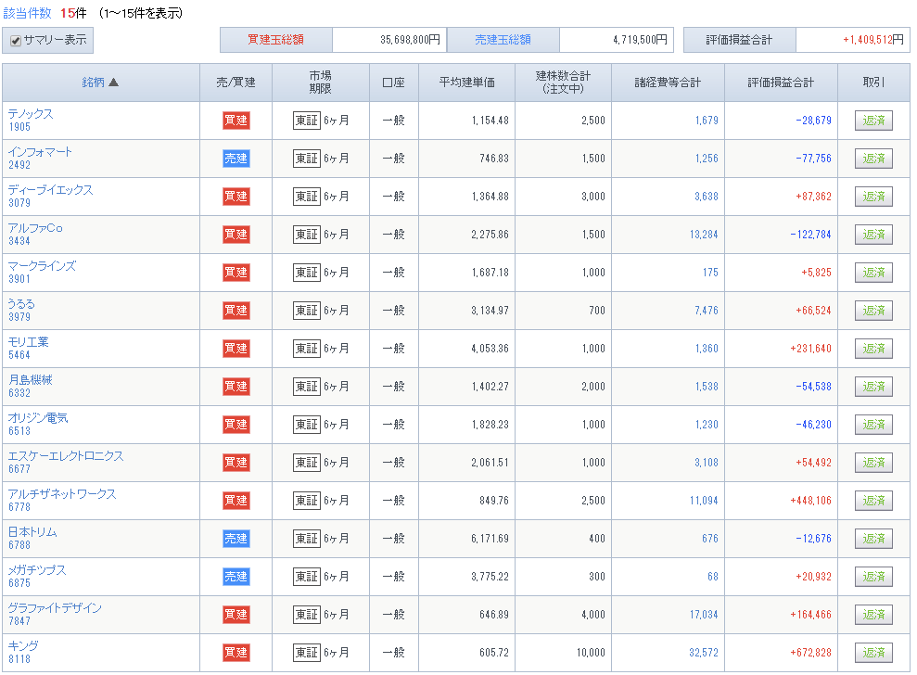
Task: Open アルチザネットワークス 6778 stock link
Action: 62,500
